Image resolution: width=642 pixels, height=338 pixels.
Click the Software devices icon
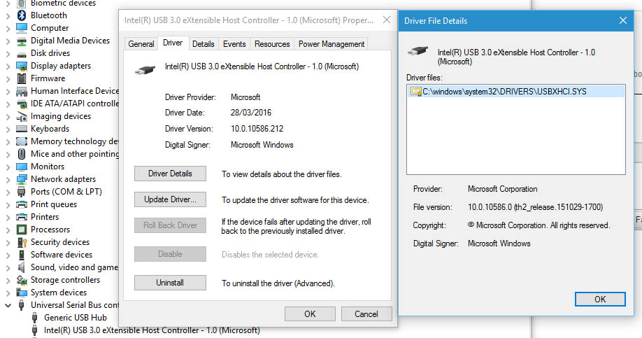[21, 255]
